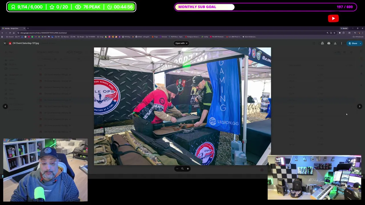
Task: Click the address bar zoom magnifier icon
Action: (327, 33)
